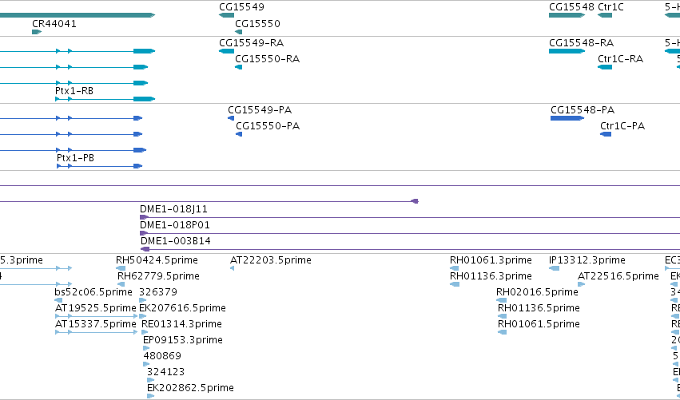This screenshot has width=680, height=400.
Task: Open the CG15548-PA coding region
Action: [x=567, y=118]
